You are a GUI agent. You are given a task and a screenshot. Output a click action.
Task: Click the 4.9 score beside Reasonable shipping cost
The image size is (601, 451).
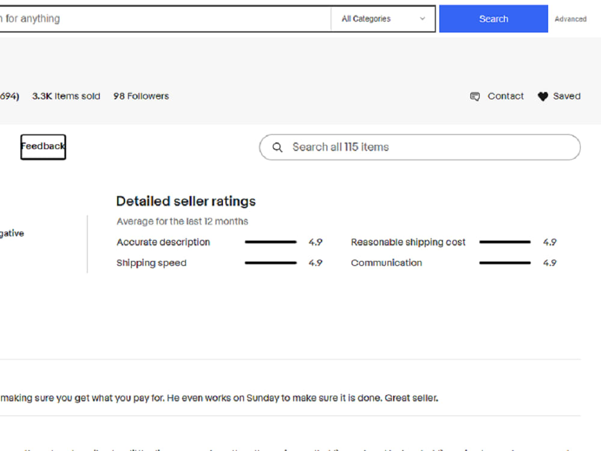click(550, 242)
